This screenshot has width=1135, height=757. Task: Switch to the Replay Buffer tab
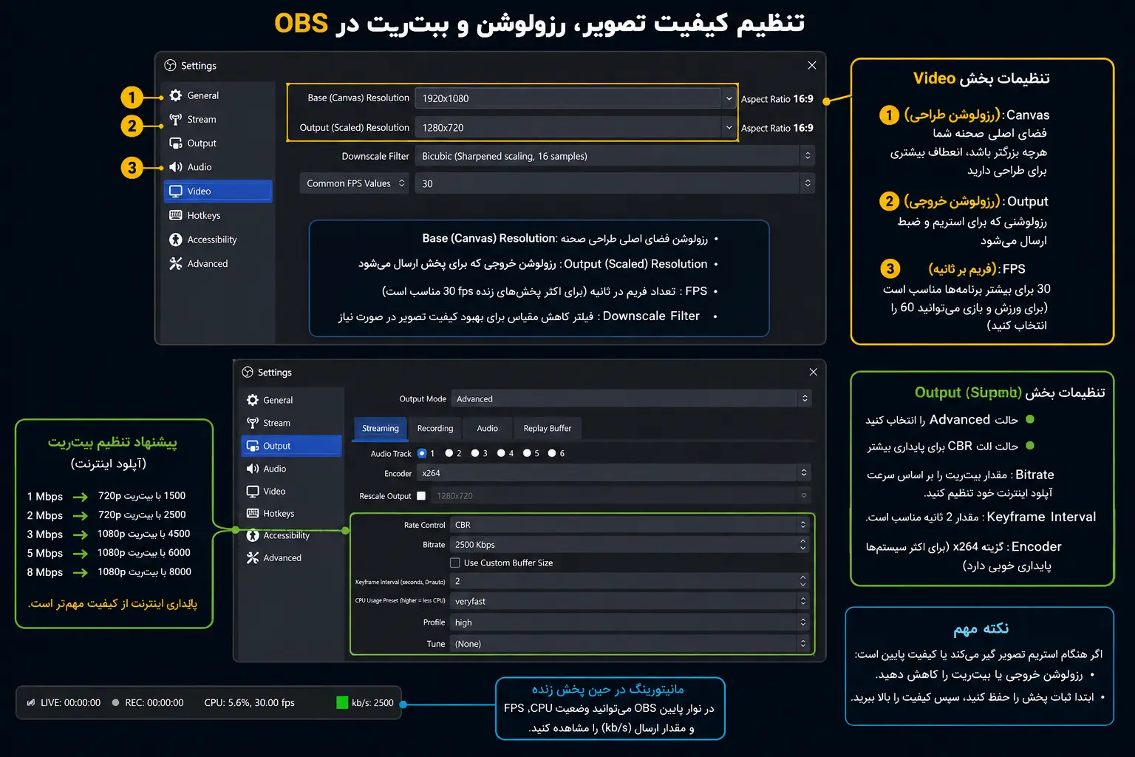[548, 428]
